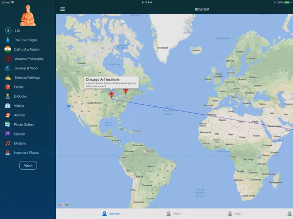Select the Articles icon

pos(7,115)
